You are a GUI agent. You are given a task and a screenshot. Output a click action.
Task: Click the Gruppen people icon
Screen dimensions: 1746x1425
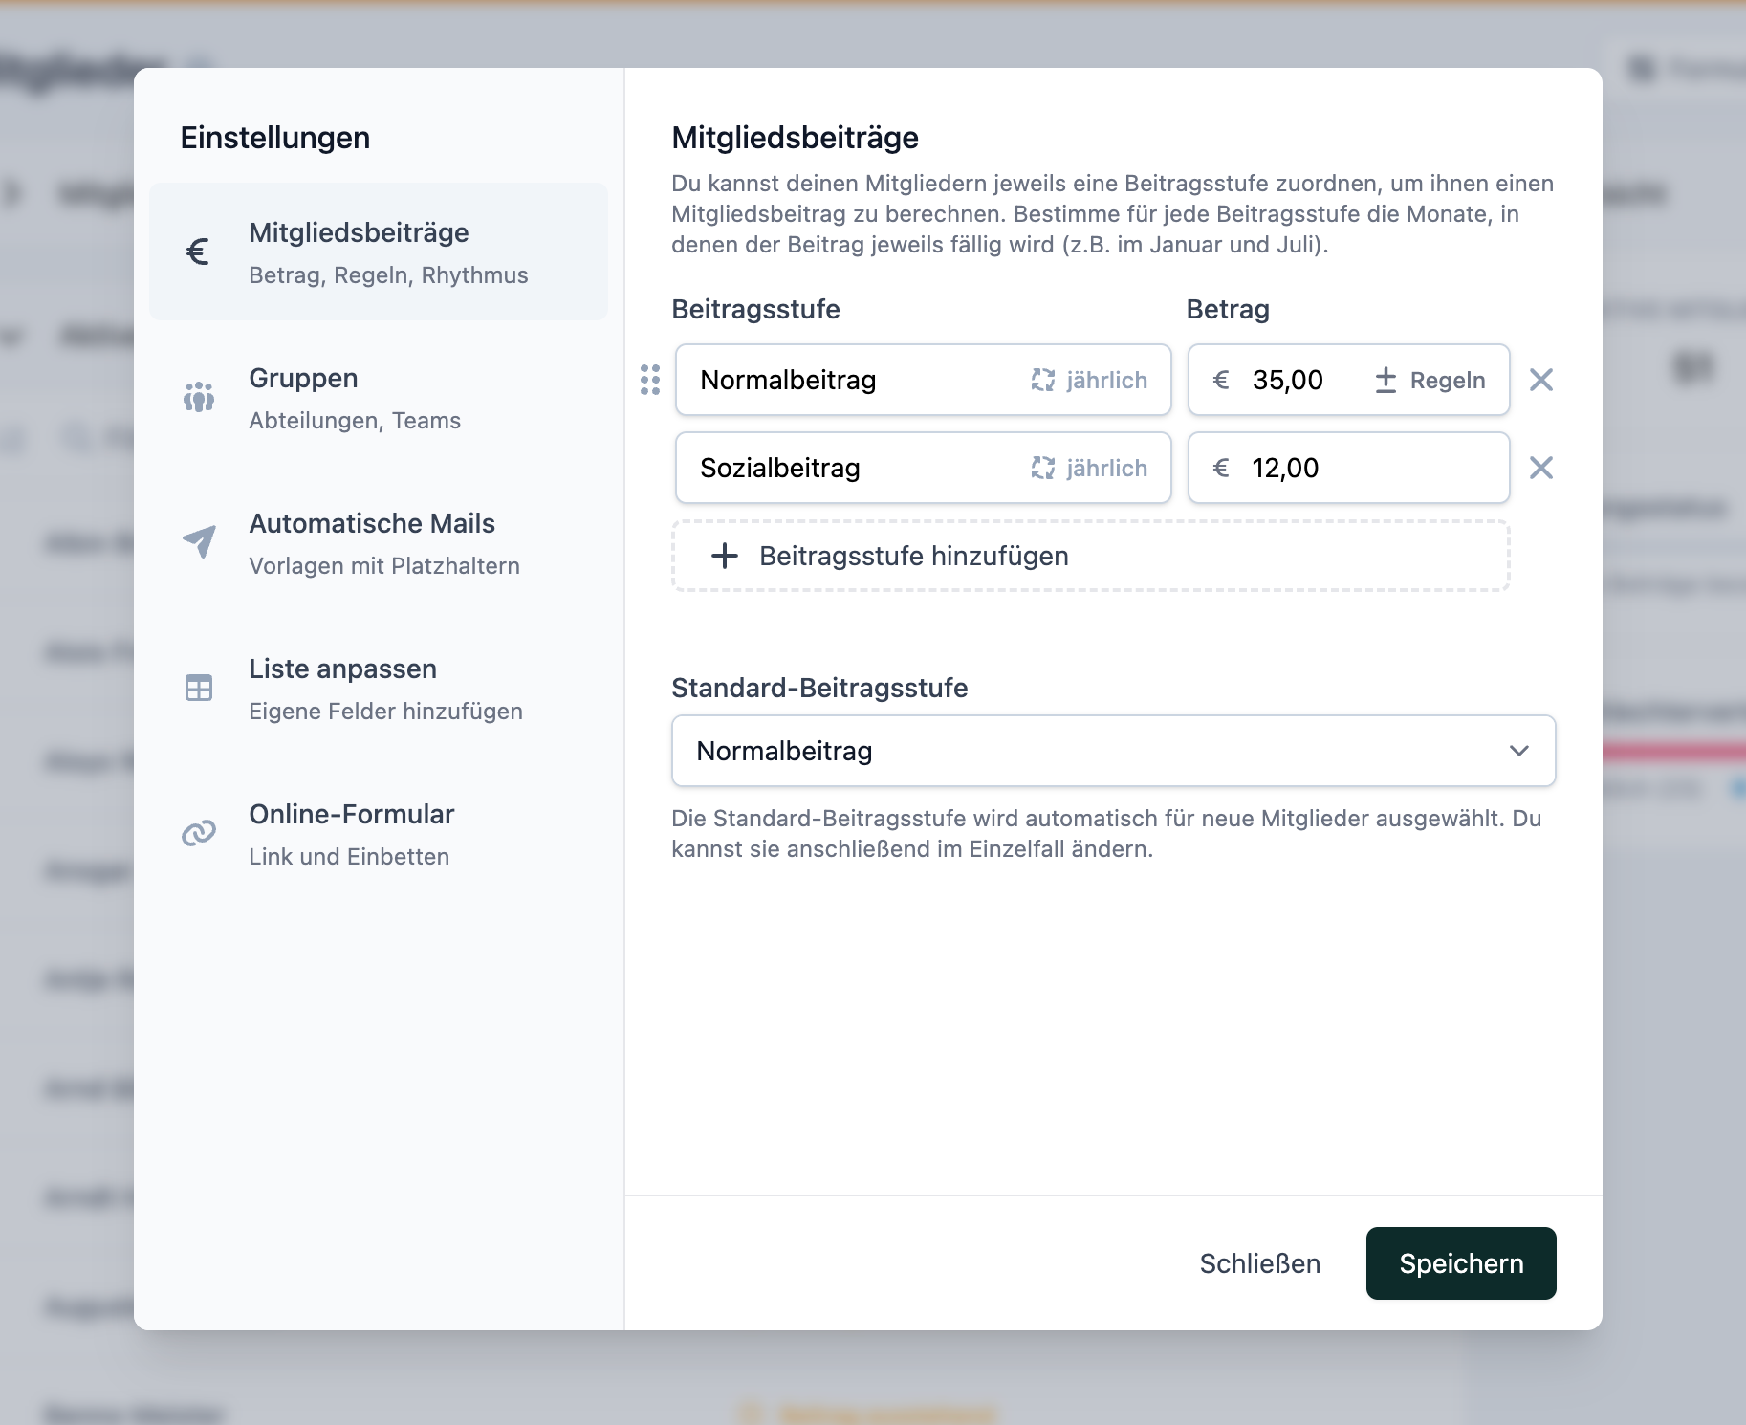tap(199, 397)
